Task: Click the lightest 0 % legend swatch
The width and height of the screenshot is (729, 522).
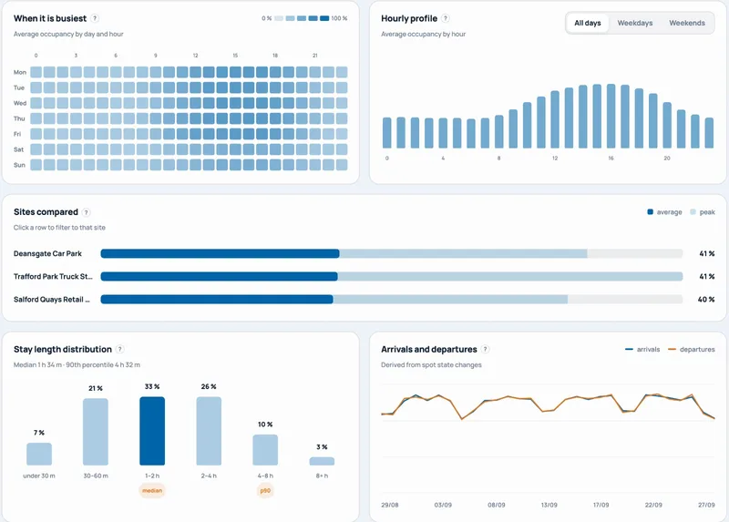Action: (279, 18)
